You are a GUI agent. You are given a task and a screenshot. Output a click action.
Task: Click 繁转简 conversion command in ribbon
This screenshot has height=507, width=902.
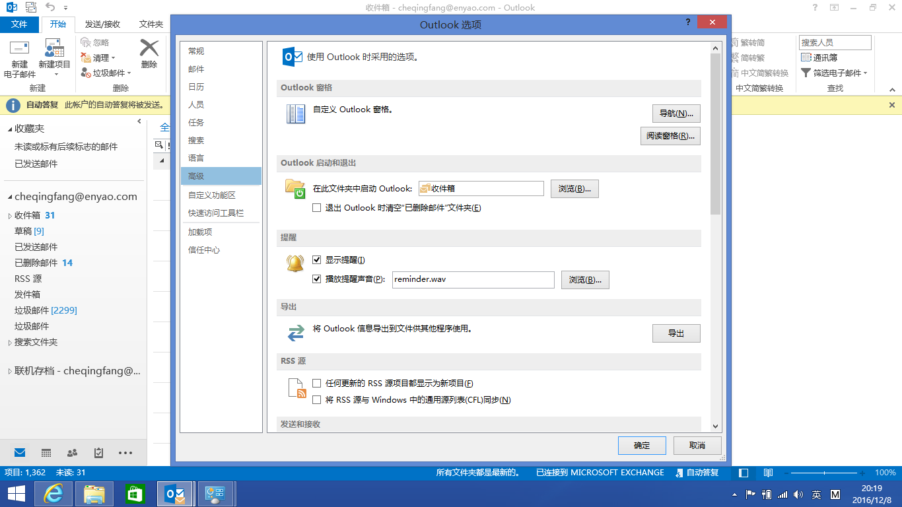[749, 42]
